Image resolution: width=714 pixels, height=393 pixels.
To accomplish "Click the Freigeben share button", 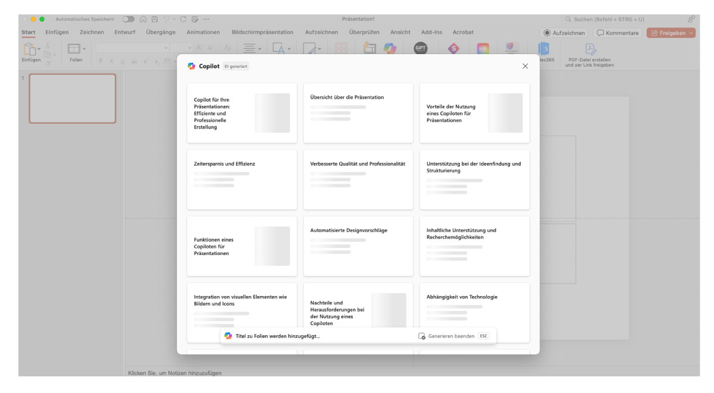I will [671, 33].
